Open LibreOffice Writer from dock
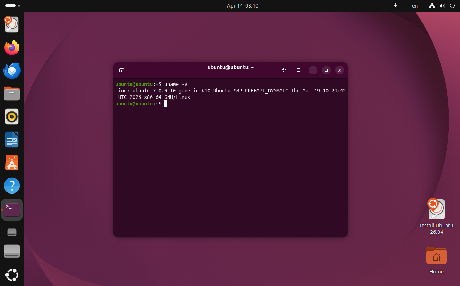460x286 pixels. click(12, 140)
